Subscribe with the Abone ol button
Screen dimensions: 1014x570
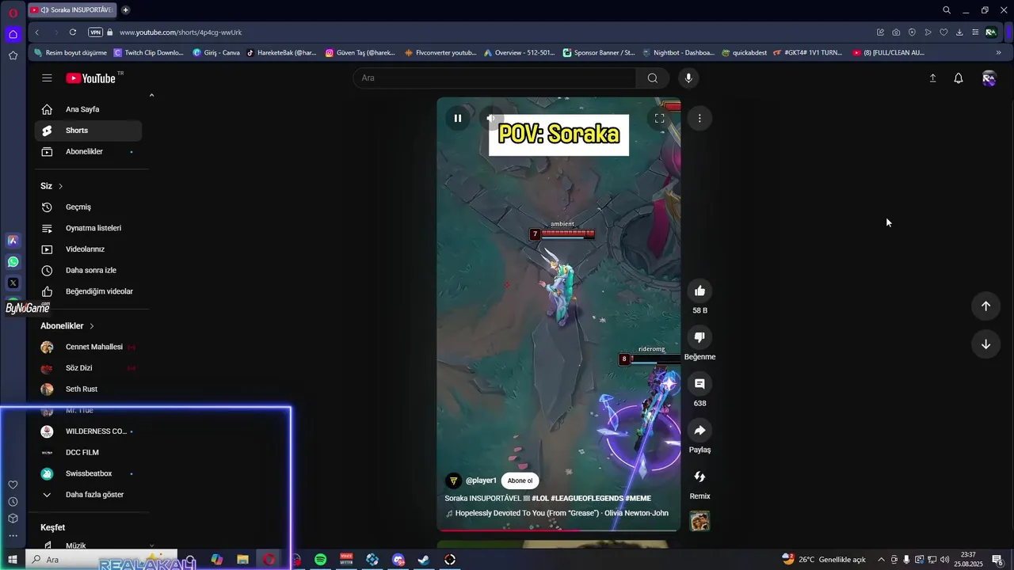click(520, 481)
